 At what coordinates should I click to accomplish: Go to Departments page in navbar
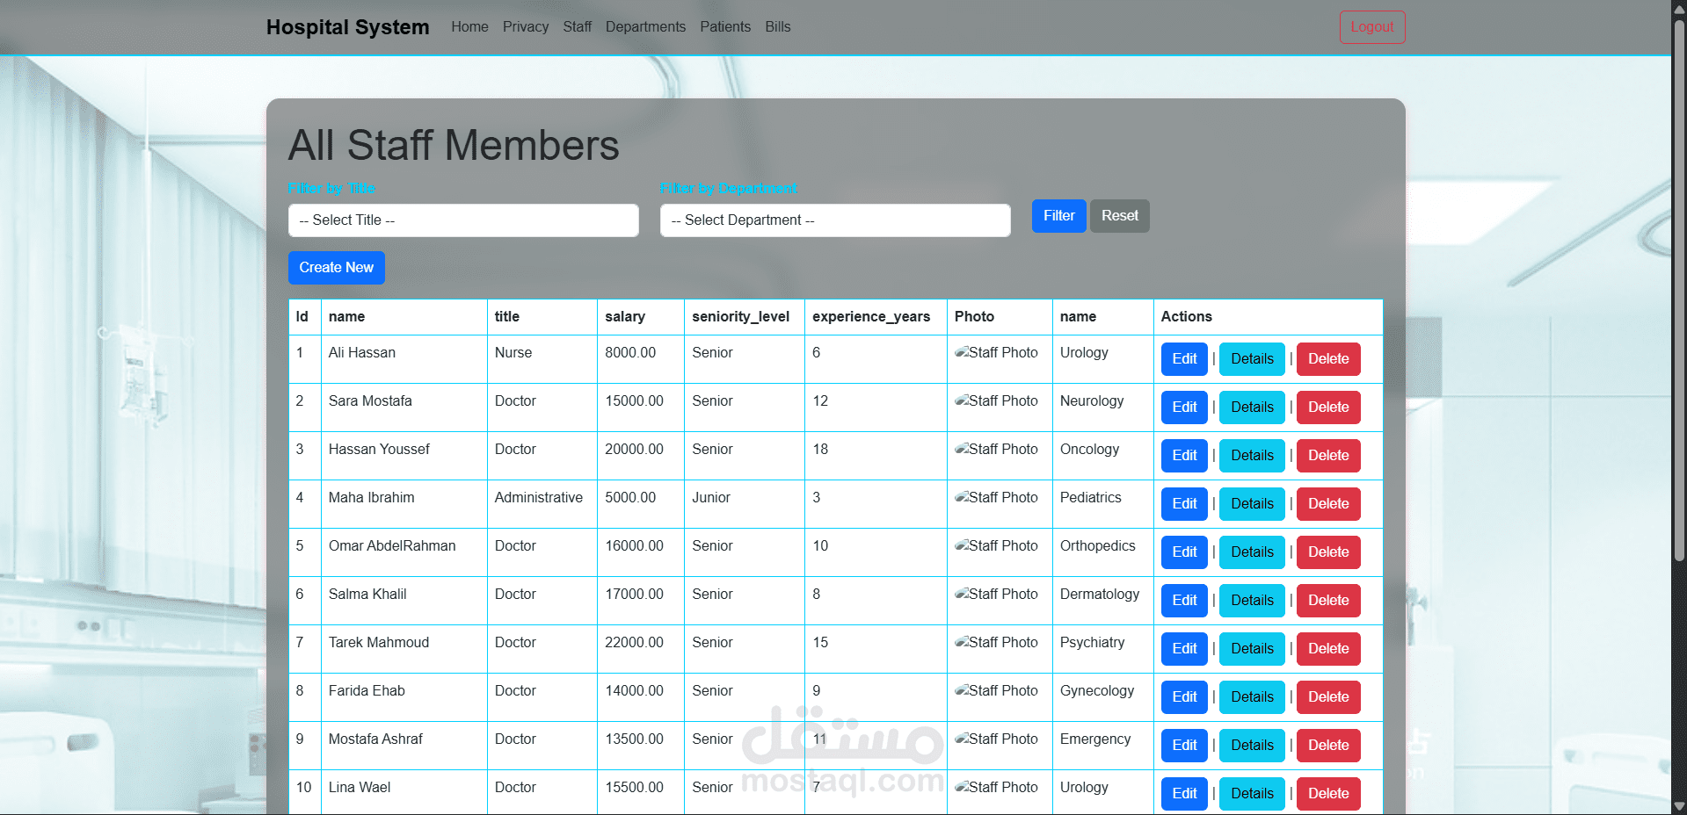click(645, 27)
